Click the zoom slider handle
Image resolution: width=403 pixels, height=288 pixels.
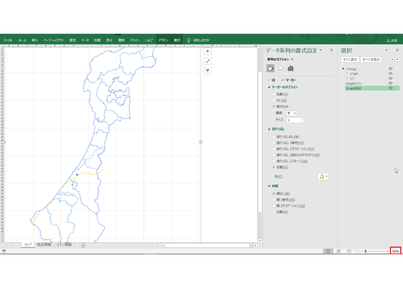tap(365, 251)
